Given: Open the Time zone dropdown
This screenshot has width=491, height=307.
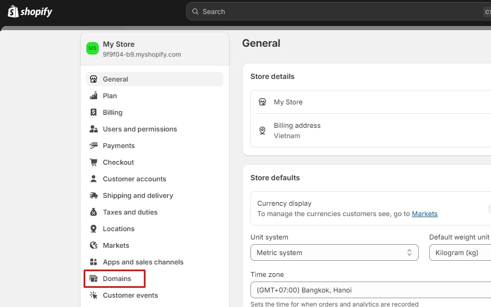Looking at the screenshot, I should [371, 290].
